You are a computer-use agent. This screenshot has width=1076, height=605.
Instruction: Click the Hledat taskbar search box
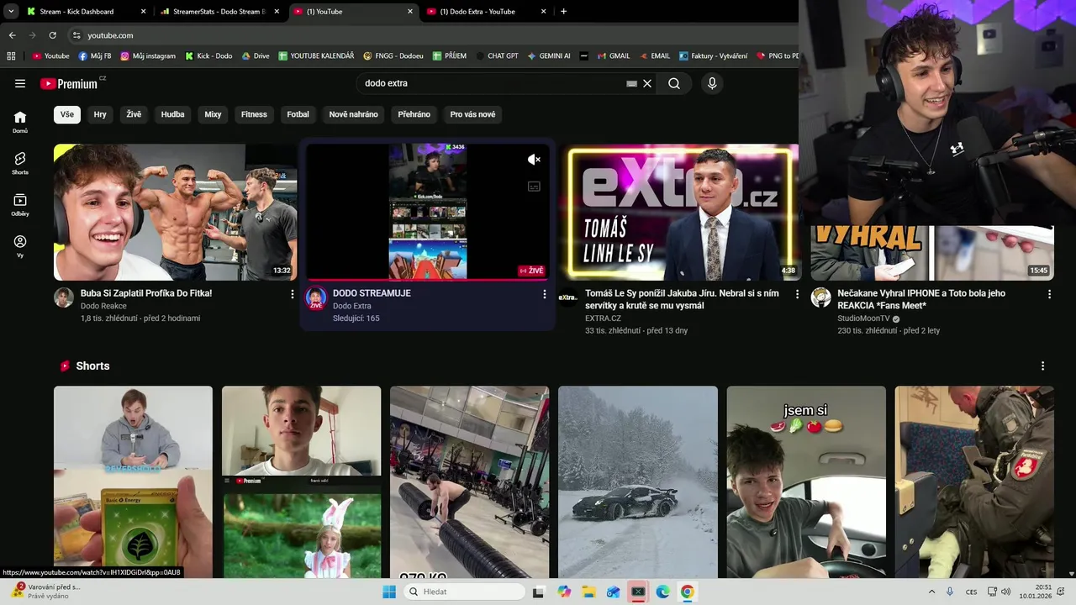[463, 592]
